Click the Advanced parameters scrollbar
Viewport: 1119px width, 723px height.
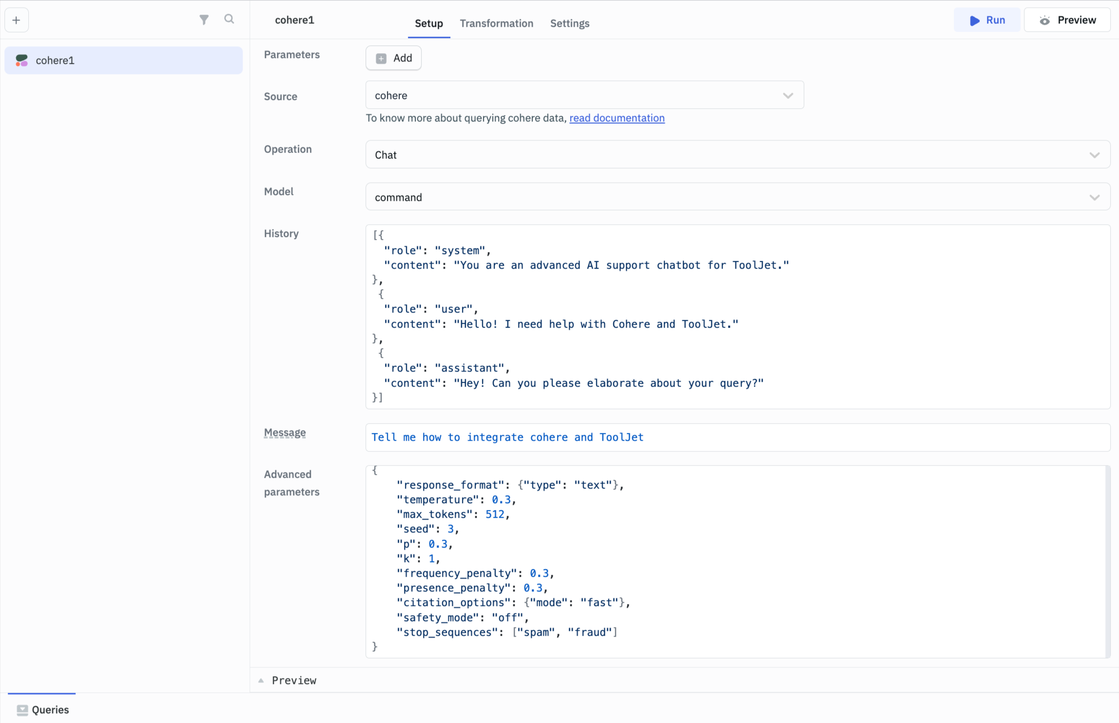[x=1108, y=561]
